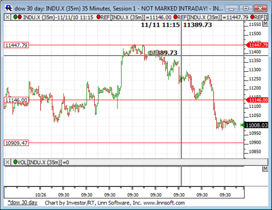
Task: Click the left 11146.00 reference line box
Action: (x=16, y=100)
